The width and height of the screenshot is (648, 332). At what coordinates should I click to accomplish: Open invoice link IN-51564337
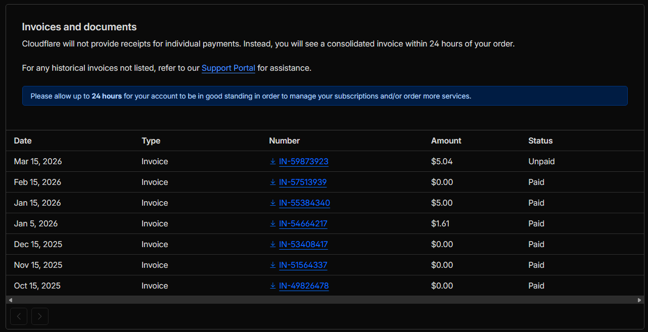tap(303, 265)
